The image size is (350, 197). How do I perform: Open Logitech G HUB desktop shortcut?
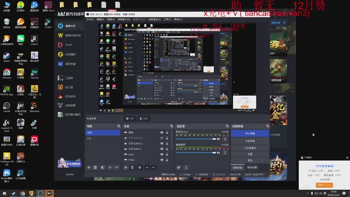point(7,126)
